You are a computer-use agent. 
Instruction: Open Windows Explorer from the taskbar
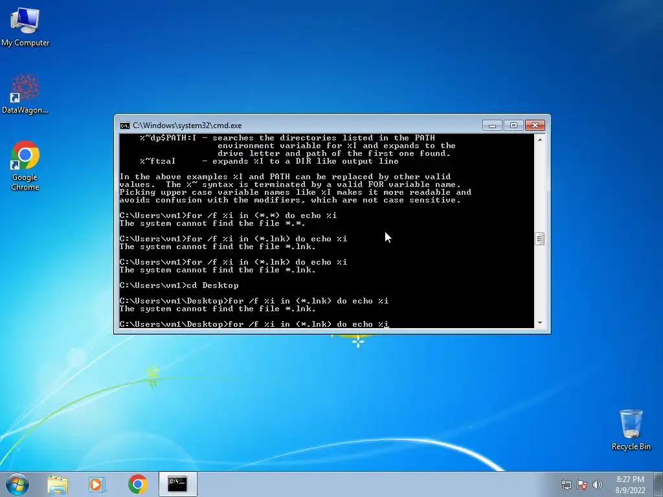click(58, 484)
